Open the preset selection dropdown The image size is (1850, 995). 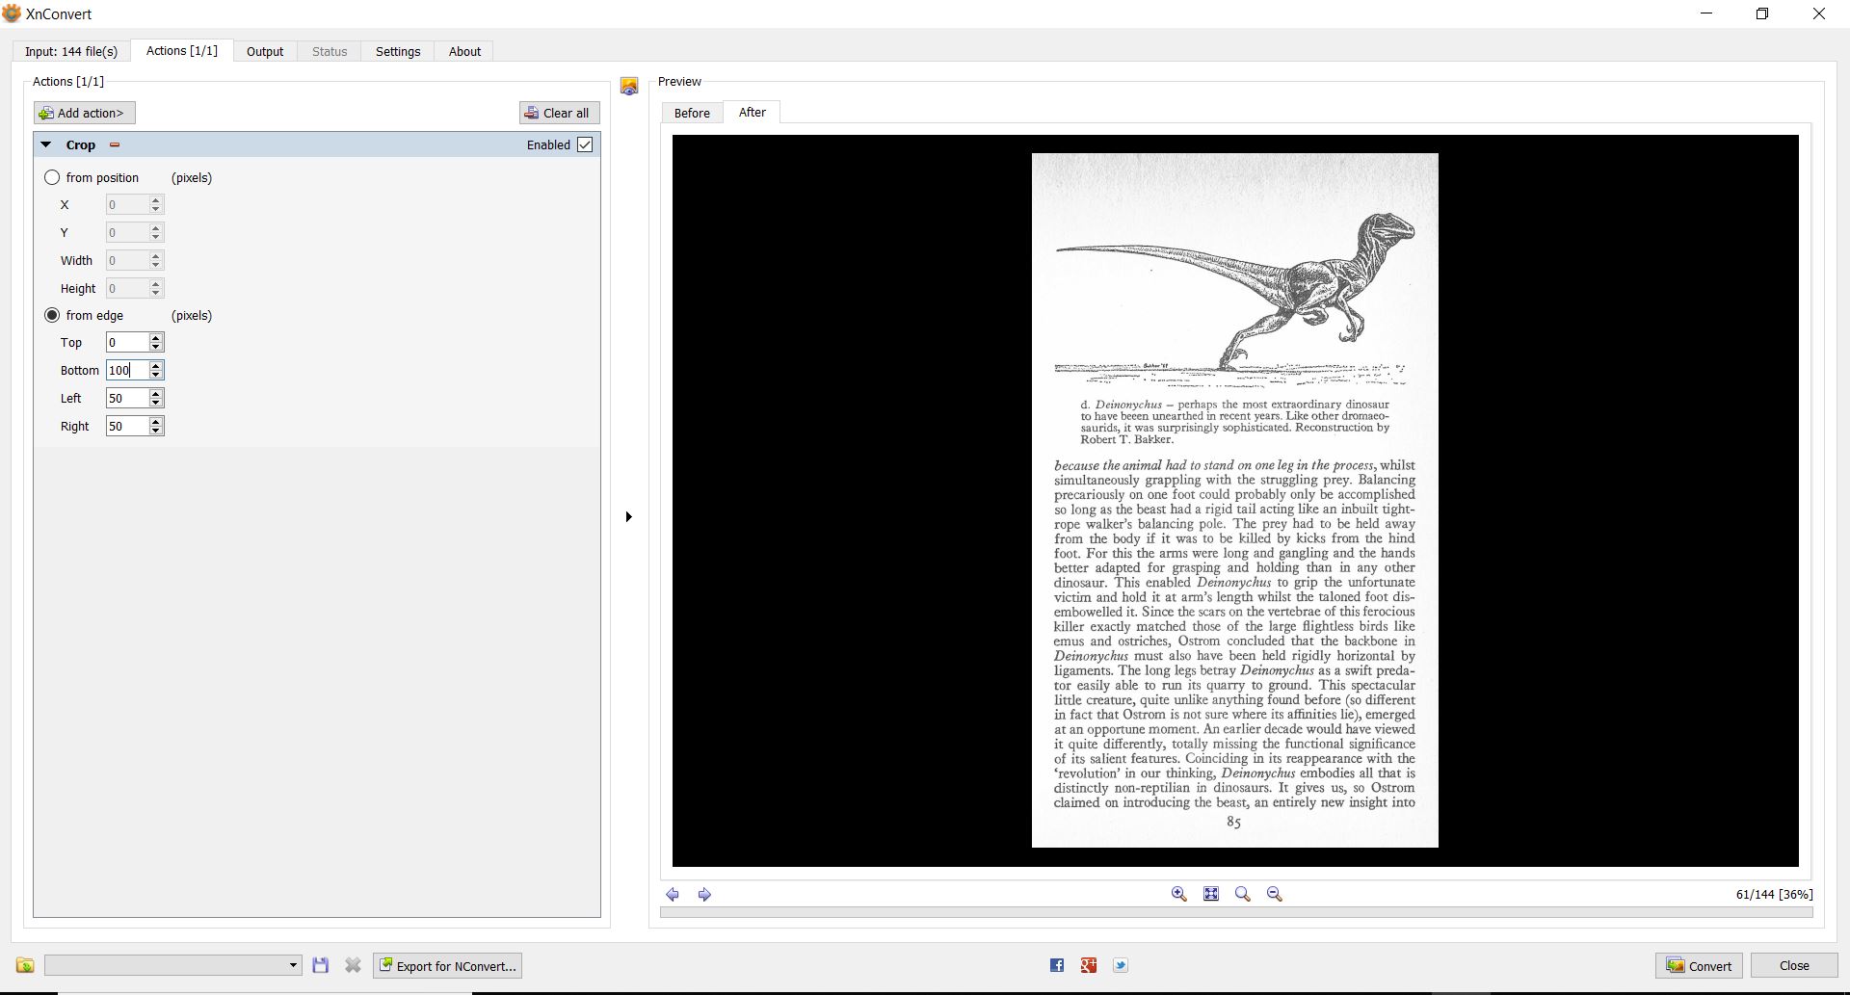pos(173,965)
